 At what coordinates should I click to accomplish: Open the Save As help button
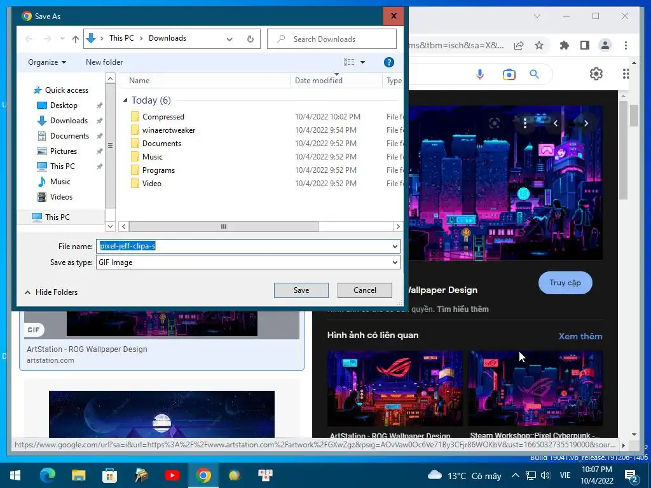388,62
